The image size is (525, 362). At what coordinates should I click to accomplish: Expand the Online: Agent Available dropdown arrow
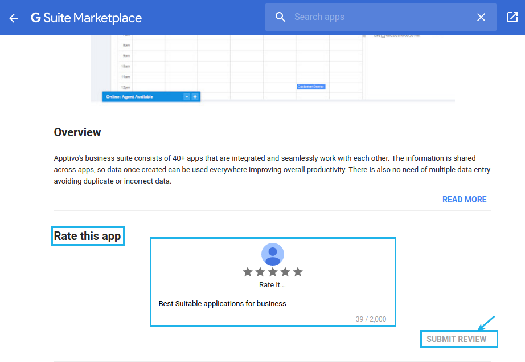click(x=187, y=96)
